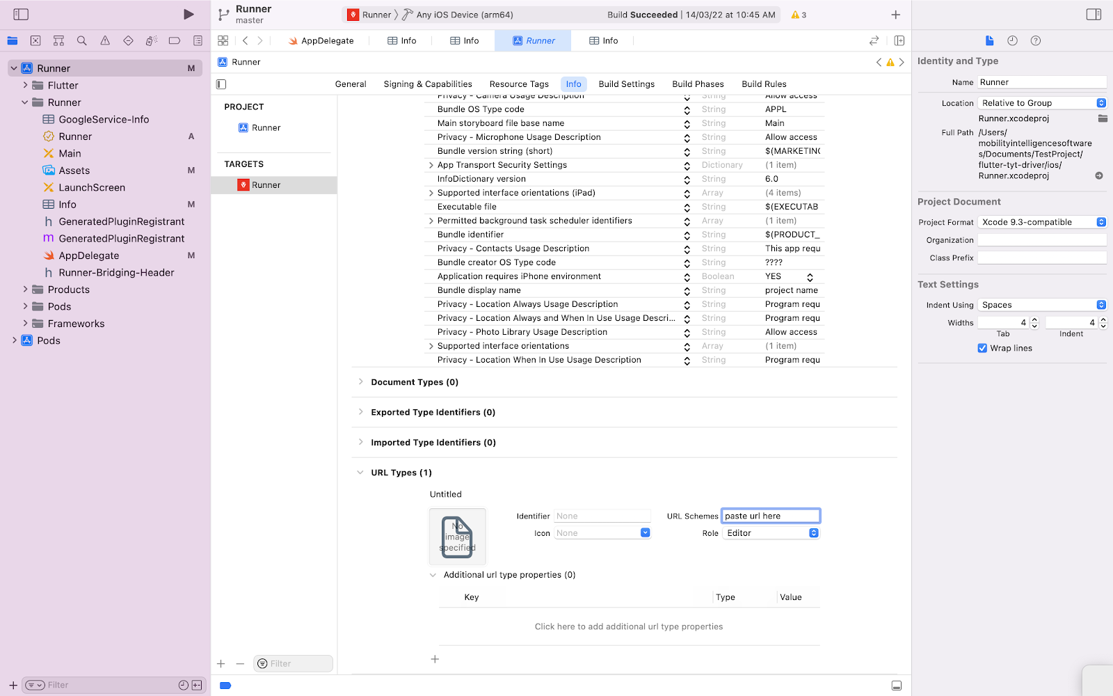Click the Run button in the toolbar
This screenshot has height=696, width=1113.
pos(188,13)
